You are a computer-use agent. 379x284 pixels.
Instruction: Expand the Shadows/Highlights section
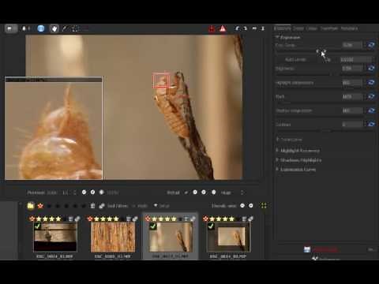pyautogui.click(x=298, y=160)
